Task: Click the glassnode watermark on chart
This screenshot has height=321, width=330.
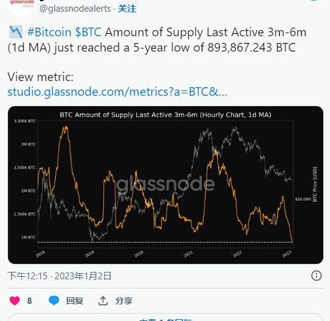Action: (x=166, y=184)
